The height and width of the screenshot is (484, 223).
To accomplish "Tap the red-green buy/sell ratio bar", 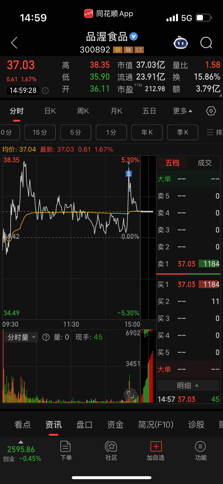I will click(188, 274).
